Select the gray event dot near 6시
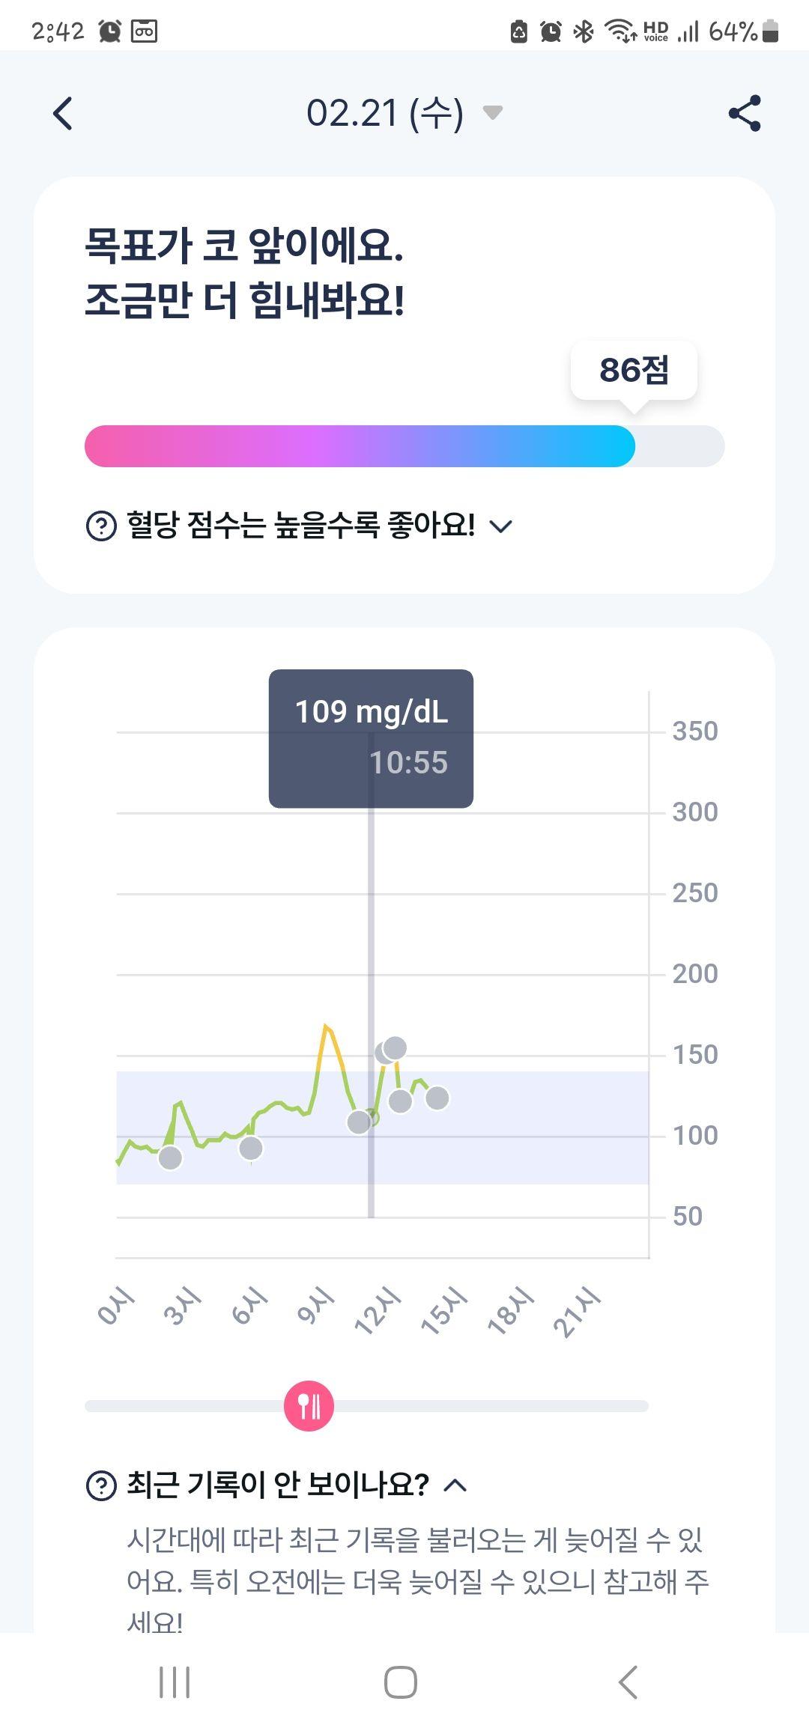 251,1148
